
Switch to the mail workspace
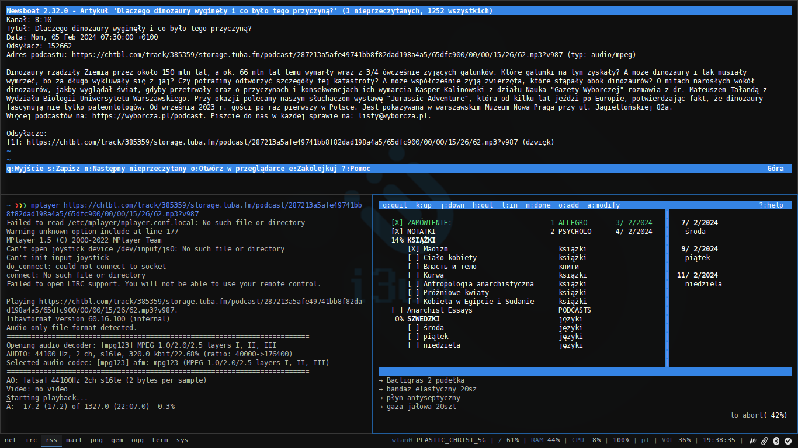pos(74,440)
